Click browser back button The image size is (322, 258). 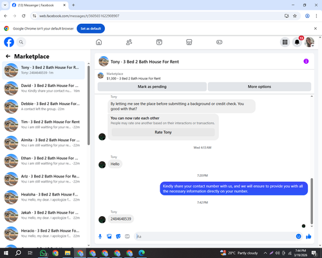(x=6, y=16)
